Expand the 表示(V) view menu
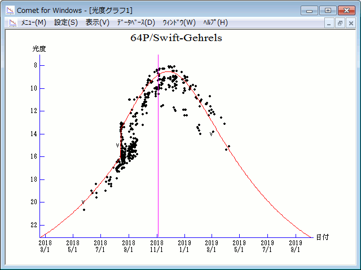Image resolution: width=361 pixels, height=270 pixels. click(98, 22)
